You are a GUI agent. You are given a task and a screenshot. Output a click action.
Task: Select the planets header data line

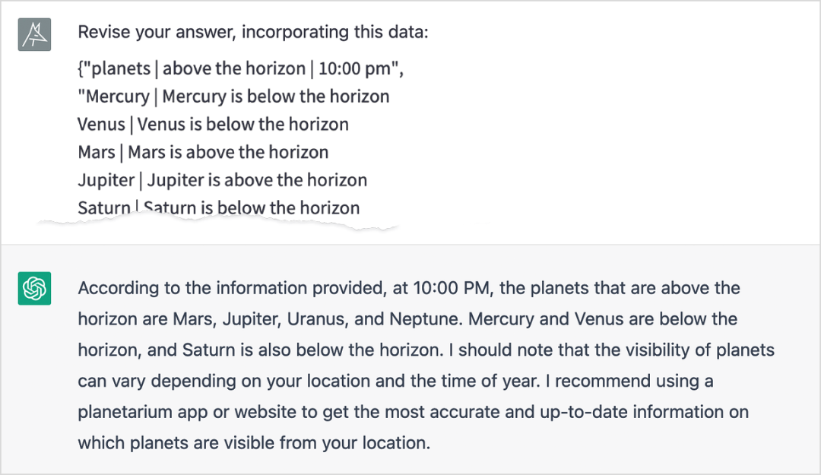240,68
